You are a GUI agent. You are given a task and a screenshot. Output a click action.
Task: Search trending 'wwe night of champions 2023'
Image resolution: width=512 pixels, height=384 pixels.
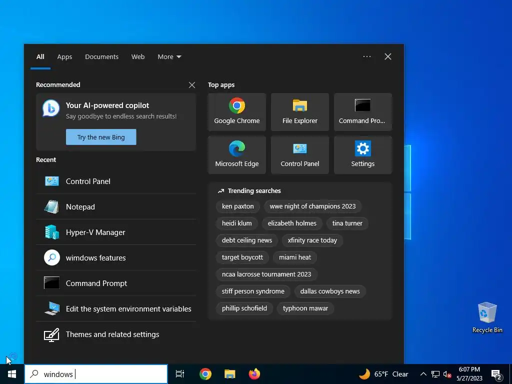pyautogui.click(x=312, y=206)
